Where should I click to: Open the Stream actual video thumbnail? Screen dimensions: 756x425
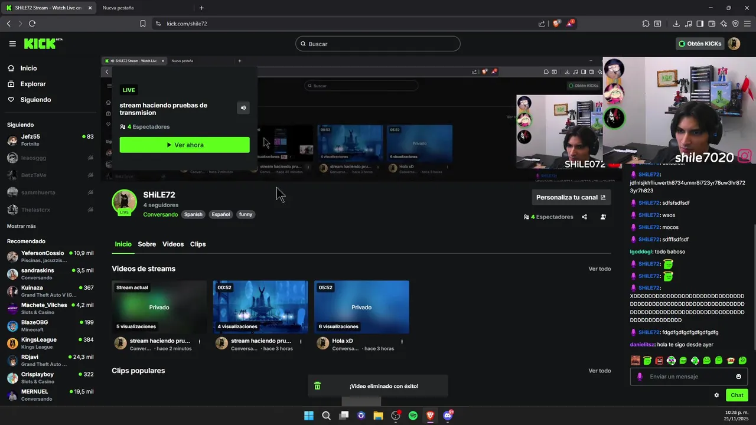159,307
